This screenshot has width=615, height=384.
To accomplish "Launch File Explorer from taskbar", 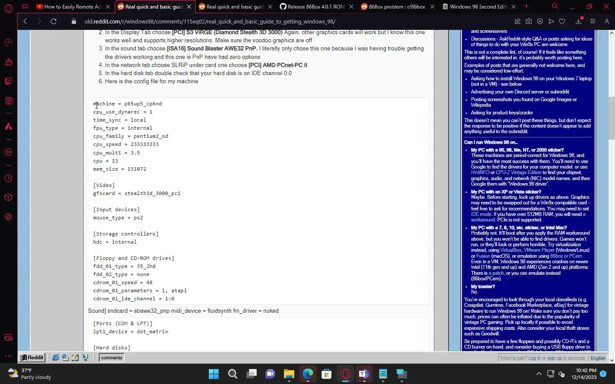I will tap(289, 374).
